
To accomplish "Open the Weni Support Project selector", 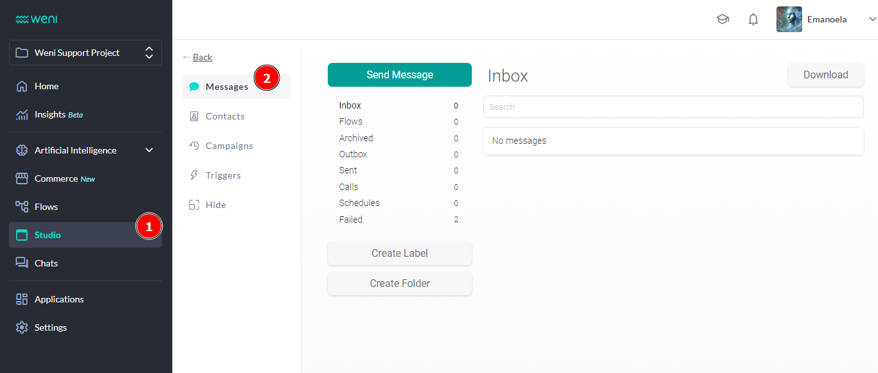I will 85,53.
